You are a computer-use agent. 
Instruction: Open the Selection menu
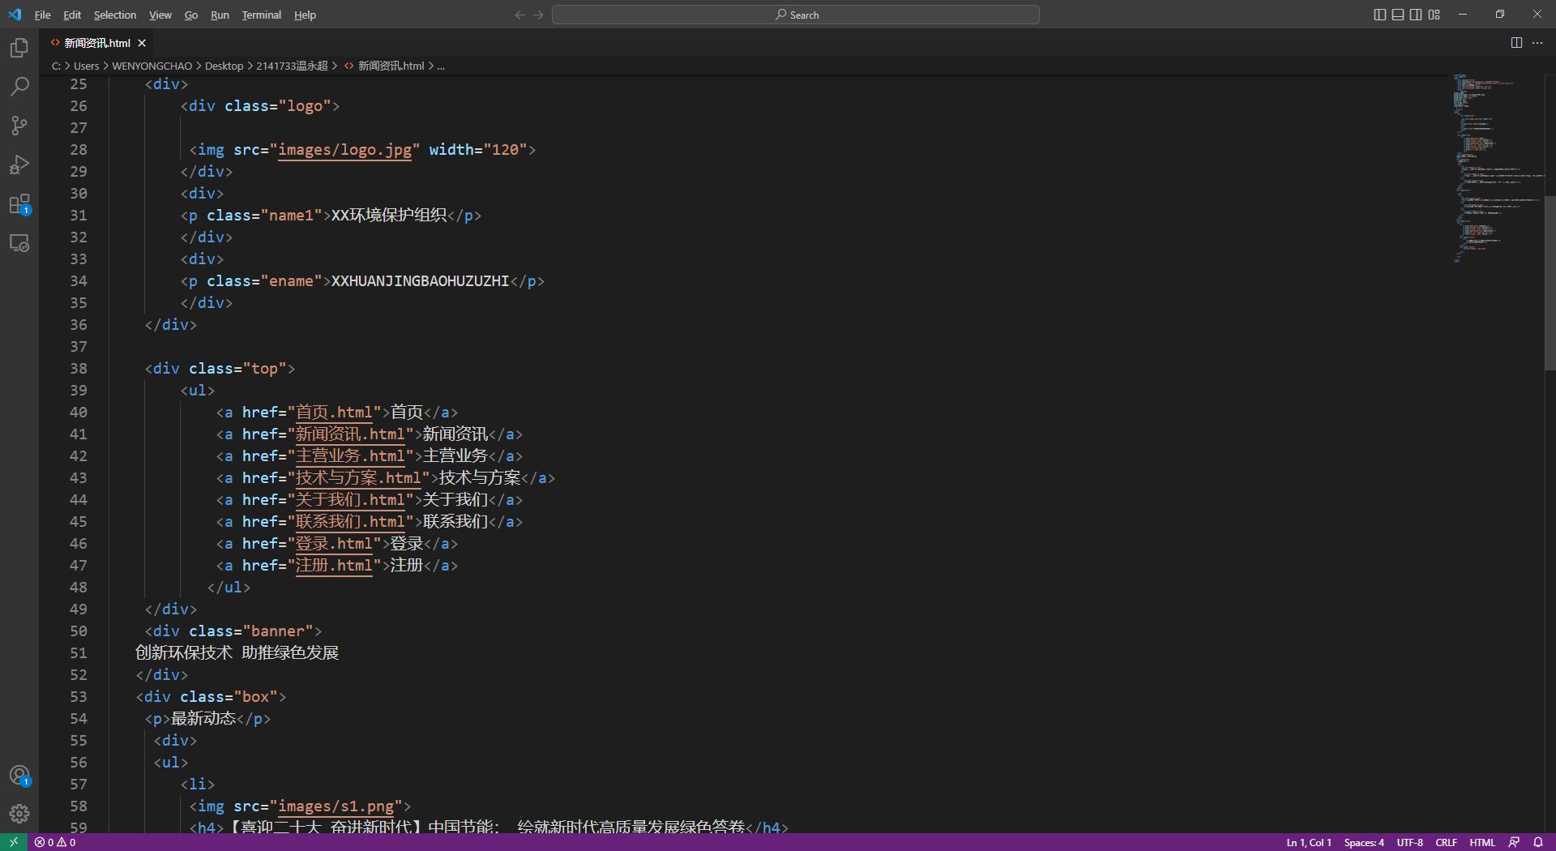click(x=115, y=15)
